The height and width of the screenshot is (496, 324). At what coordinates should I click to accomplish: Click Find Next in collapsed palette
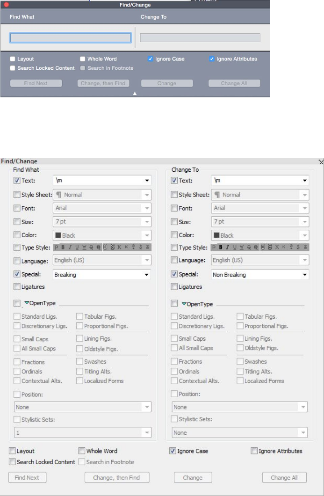pyautogui.click(x=36, y=83)
